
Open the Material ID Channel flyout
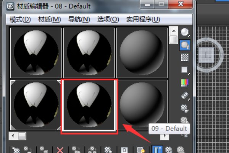[124, 150]
